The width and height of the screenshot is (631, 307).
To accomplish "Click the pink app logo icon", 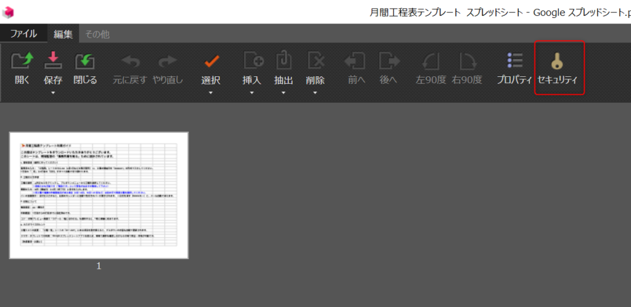I will (9, 12).
